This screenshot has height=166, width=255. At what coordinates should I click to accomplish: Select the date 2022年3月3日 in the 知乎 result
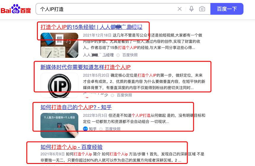click(x=95, y=115)
